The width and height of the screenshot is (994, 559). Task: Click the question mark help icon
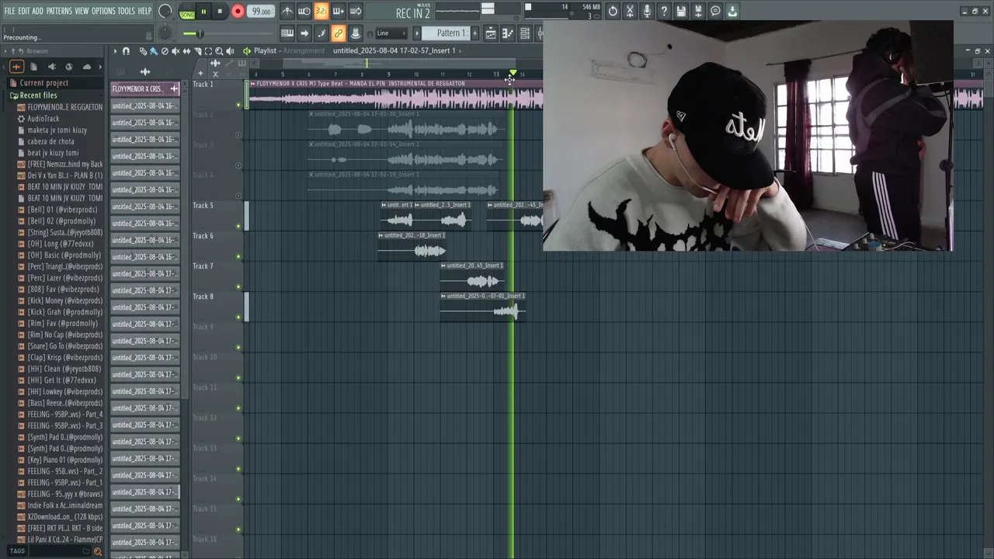pos(664,11)
